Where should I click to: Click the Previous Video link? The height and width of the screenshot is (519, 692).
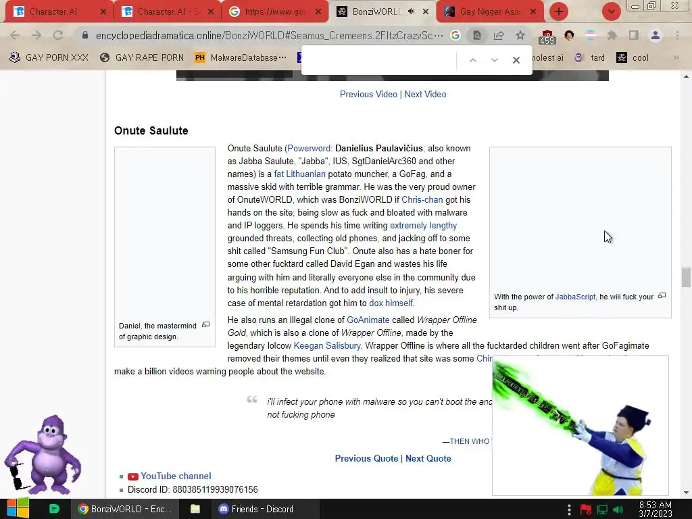click(x=368, y=94)
